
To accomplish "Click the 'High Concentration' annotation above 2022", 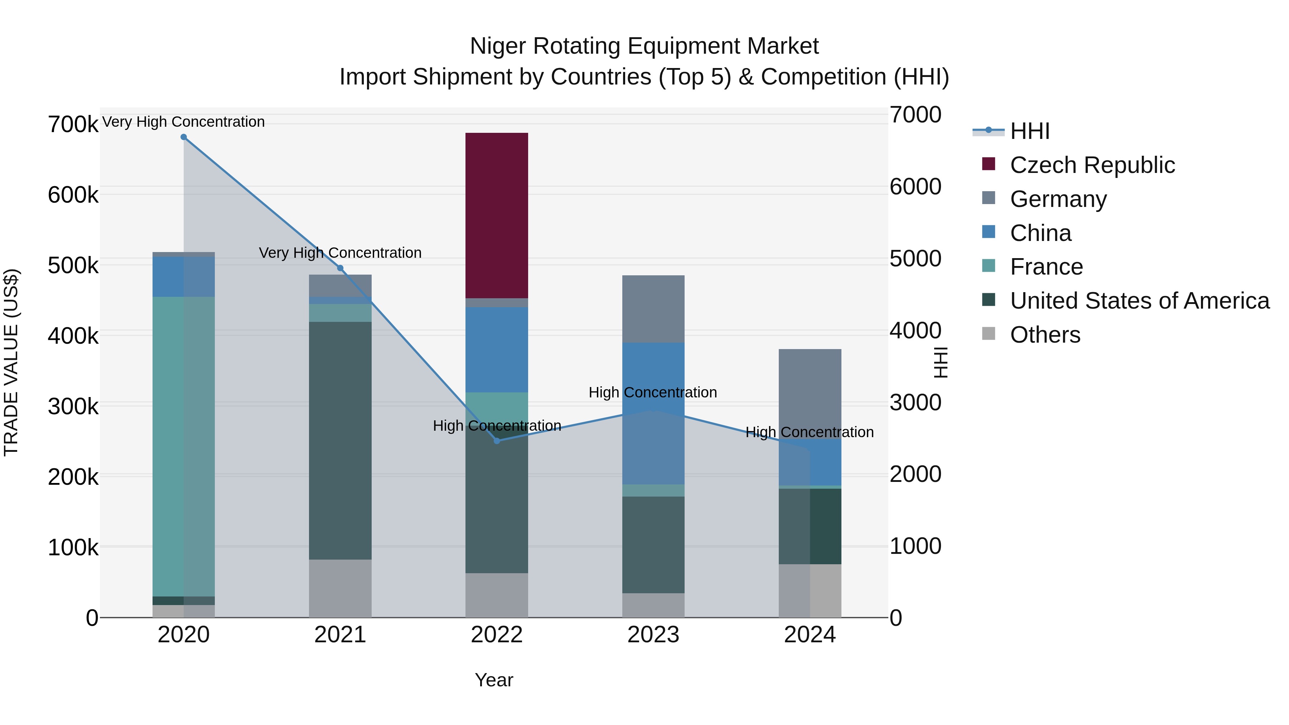I will point(497,426).
